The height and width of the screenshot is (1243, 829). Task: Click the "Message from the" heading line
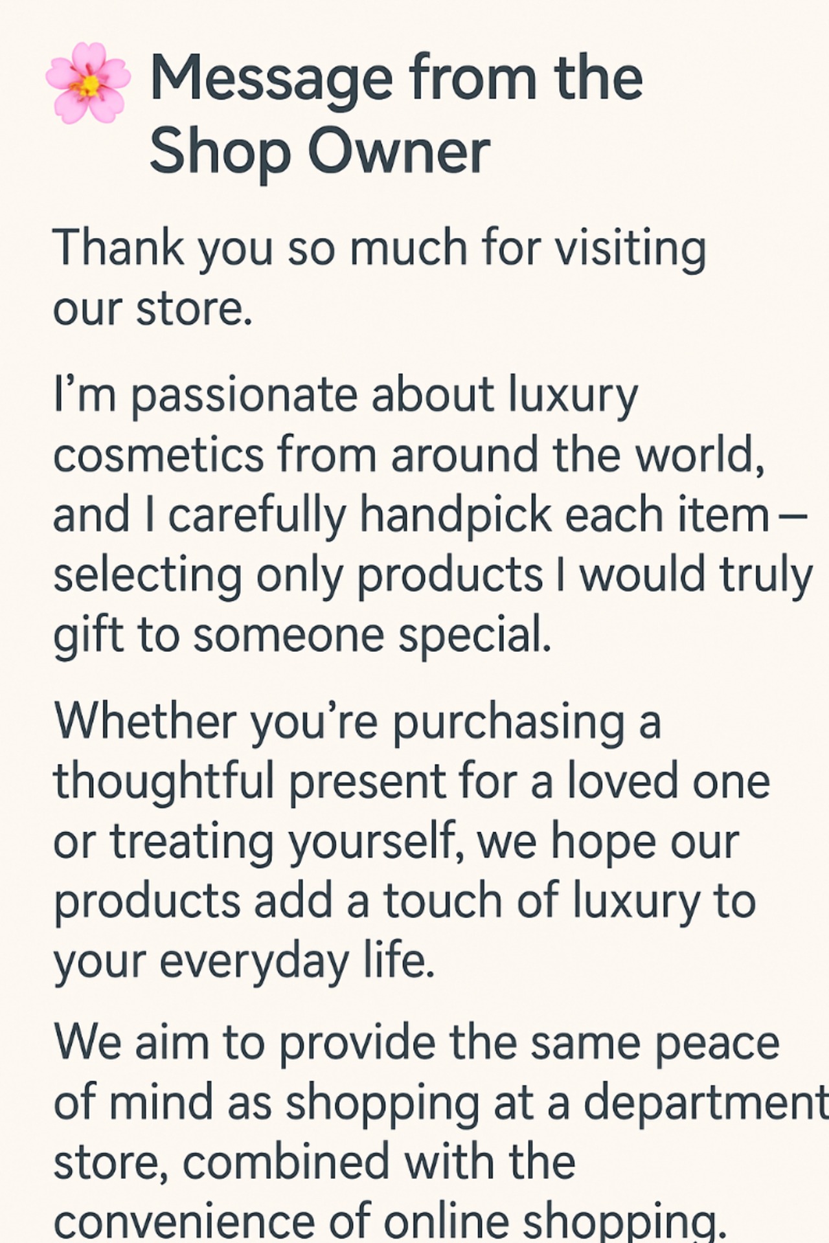coord(396,79)
